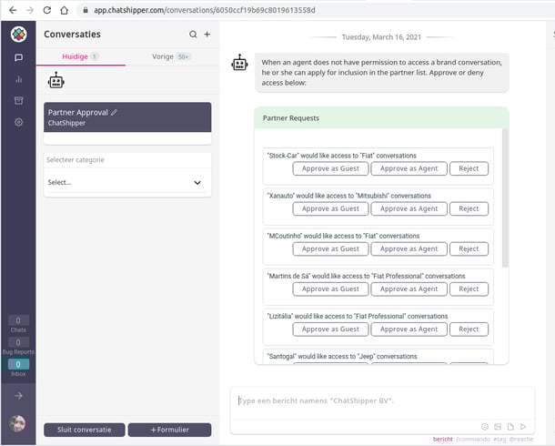Click the site lock icon in address bar

[x=86, y=10]
